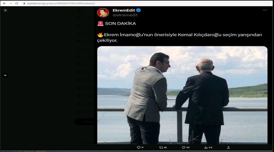Open the photo of two men at railing
The width and height of the screenshot is (274, 152).
click(182, 95)
